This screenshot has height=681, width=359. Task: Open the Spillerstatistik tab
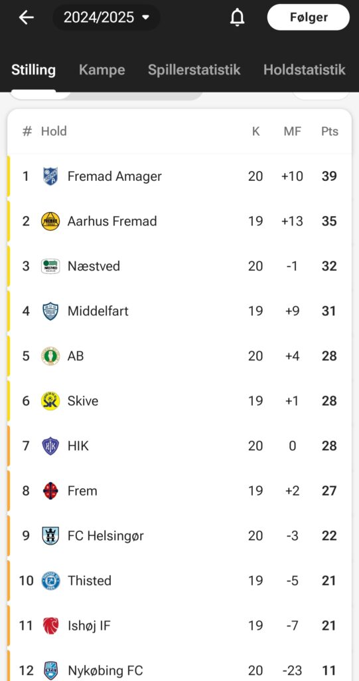point(194,69)
